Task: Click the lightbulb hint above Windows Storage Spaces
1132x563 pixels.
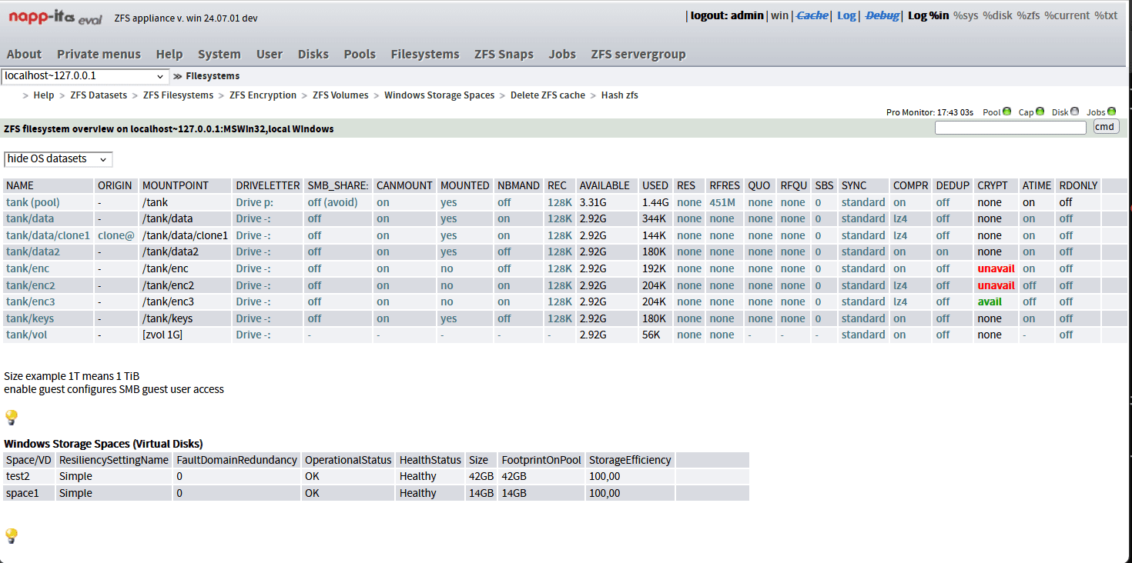Action: pos(11,417)
